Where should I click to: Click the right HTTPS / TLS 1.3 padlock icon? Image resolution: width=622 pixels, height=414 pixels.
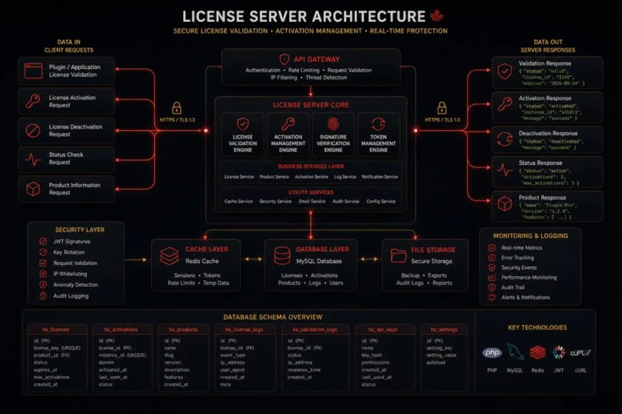coord(442,108)
